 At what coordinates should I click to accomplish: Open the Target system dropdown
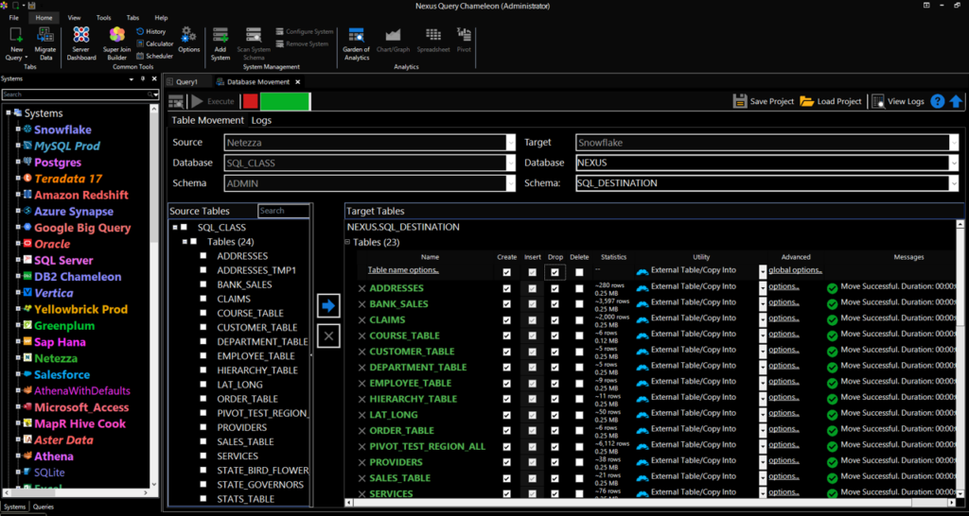coord(954,143)
